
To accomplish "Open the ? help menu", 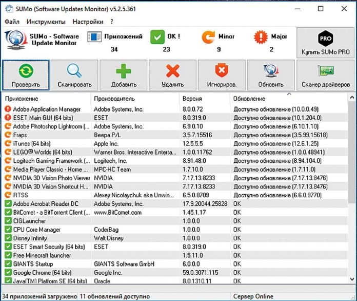I will click(112, 22).
